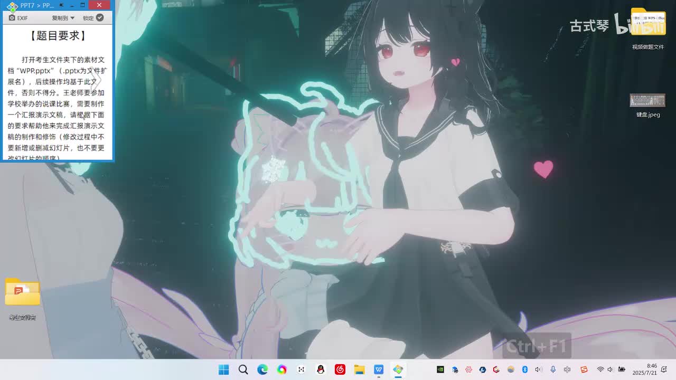Click the pin icon in the PPT7 title bar

[62, 5]
